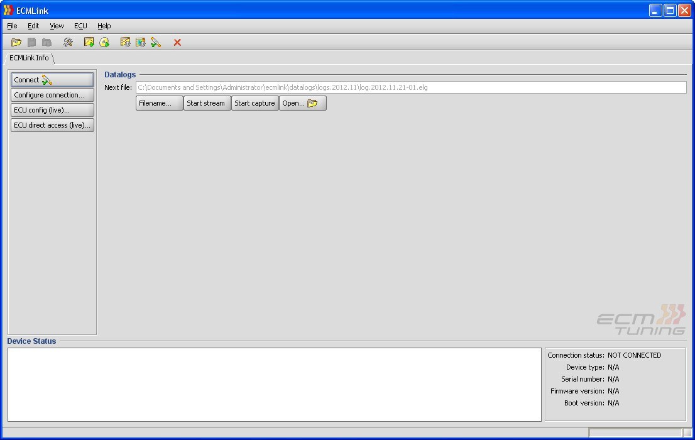The width and height of the screenshot is (695, 440).
Task: Click the connection settings wrench icon in the toolbar
Action: [x=68, y=42]
